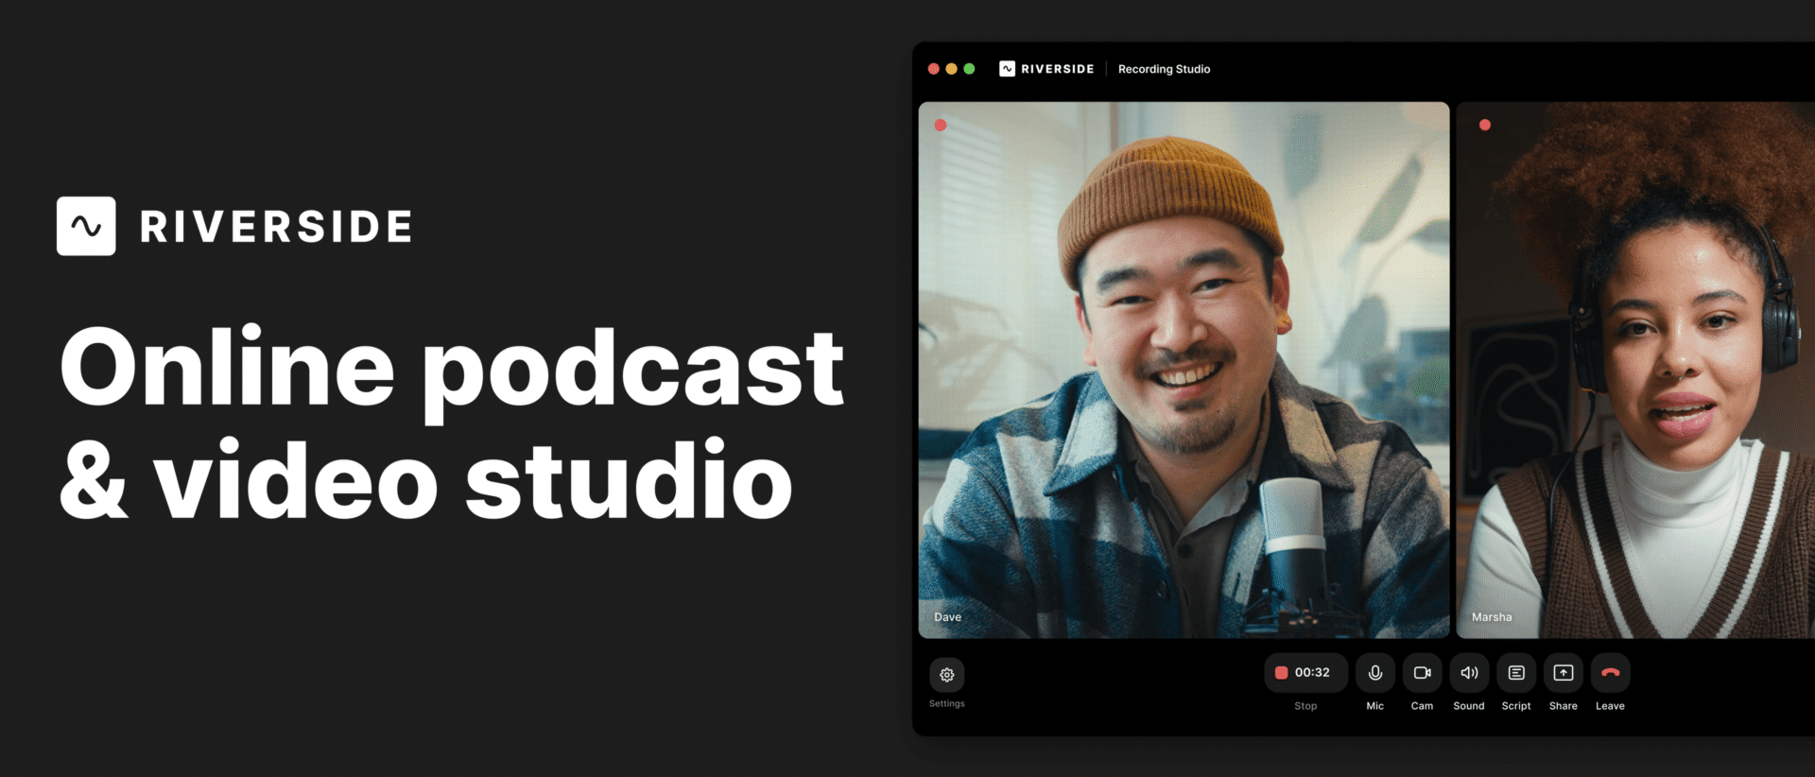Click the Online podcast & video studio headline
The image size is (1815, 777).
pos(452,423)
